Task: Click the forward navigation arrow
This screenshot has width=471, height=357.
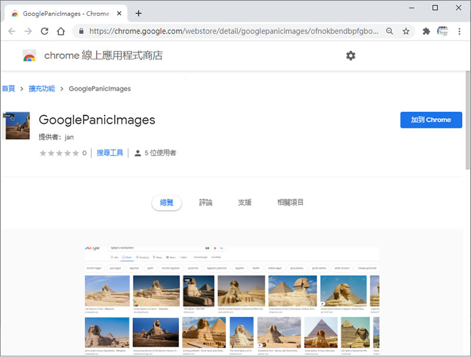Action: [x=28, y=31]
